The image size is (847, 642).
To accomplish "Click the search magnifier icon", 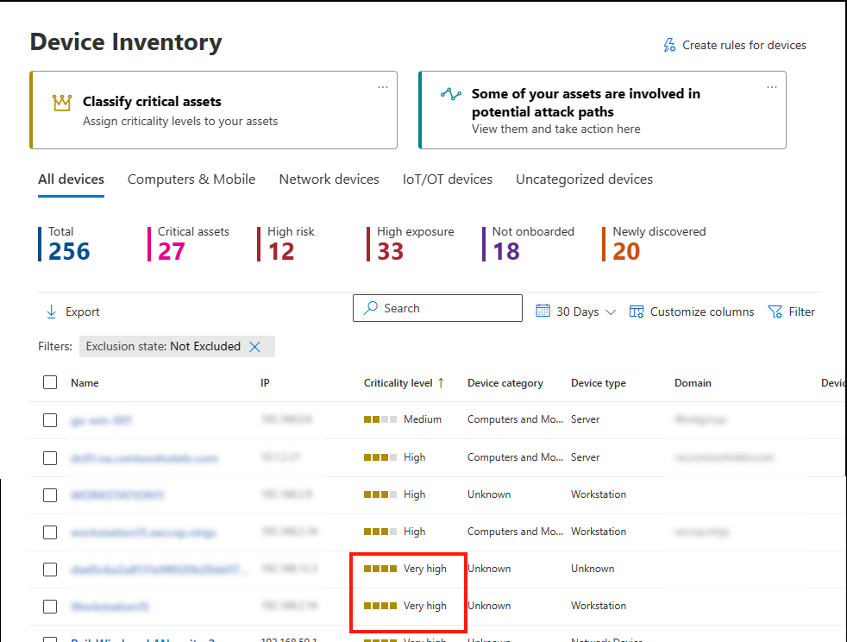I will pyautogui.click(x=369, y=308).
